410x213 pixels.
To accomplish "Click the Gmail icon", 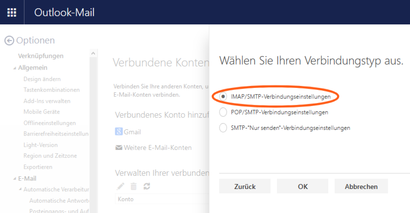I will (119, 131).
